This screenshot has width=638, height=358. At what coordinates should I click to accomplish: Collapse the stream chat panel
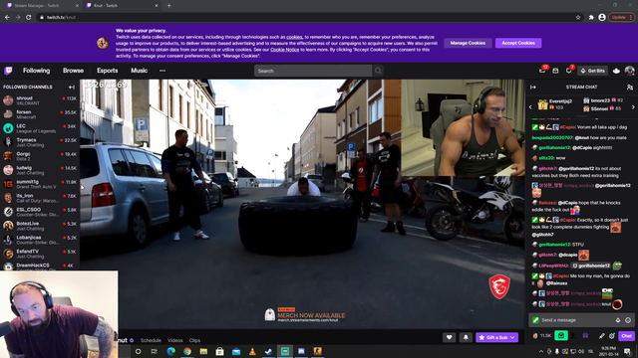[533, 88]
